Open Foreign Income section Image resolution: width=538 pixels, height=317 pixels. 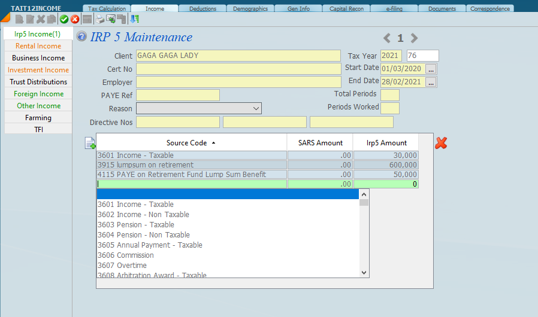click(x=38, y=94)
